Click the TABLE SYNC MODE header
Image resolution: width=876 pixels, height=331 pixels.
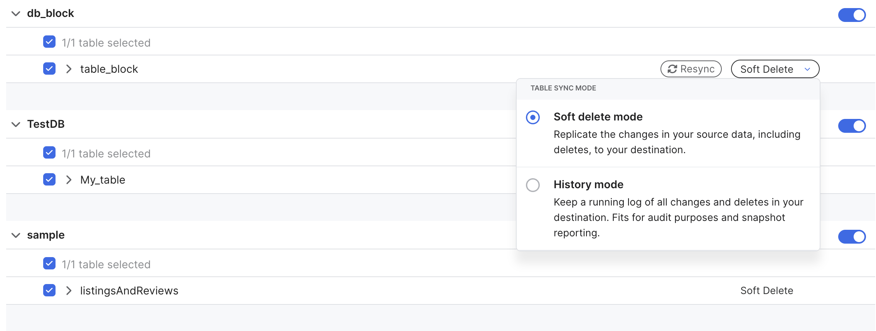point(563,88)
